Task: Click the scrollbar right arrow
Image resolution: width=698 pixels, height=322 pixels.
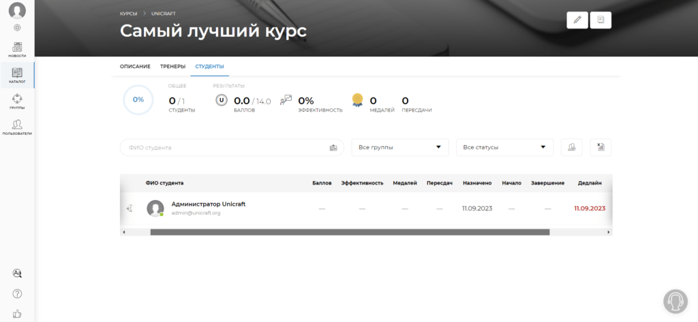Action: pos(609,232)
